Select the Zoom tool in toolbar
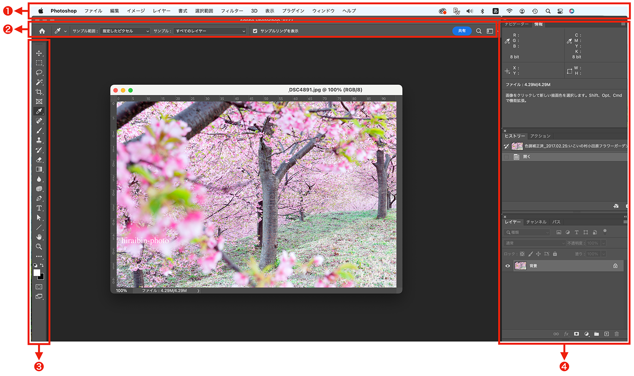 coord(39,246)
